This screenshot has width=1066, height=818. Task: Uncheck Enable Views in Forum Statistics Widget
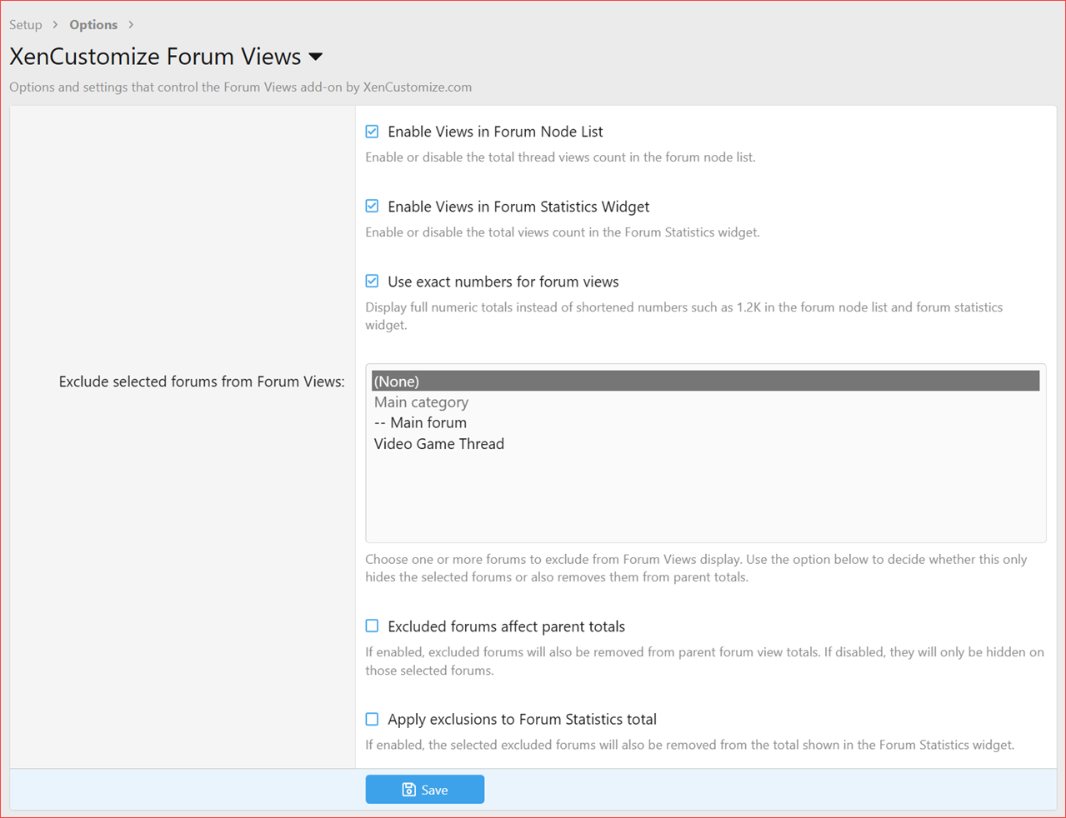click(x=371, y=206)
